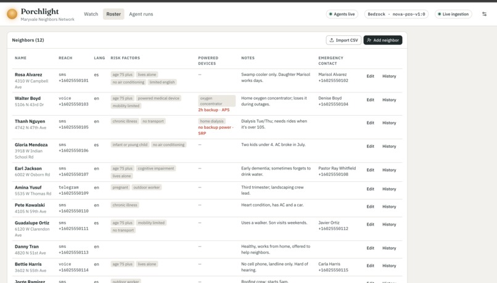
Task: Click the name Danny Tran
Action: 27,247
